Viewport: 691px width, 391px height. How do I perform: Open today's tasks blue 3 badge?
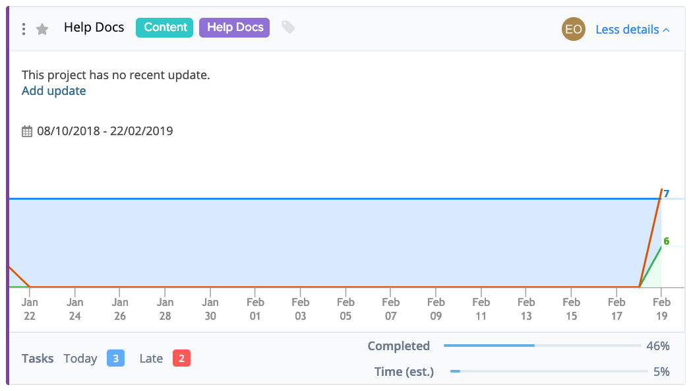tap(115, 359)
